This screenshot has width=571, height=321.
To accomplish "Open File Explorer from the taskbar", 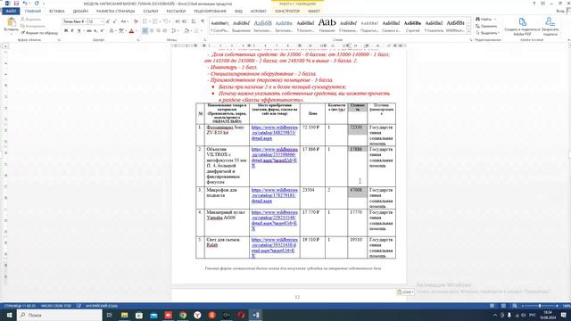I will [124, 315].
